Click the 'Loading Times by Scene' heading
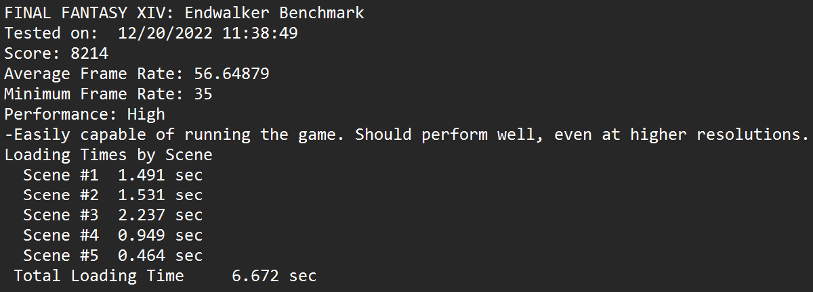Image resolution: width=813 pixels, height=292 pixels. click(x=108, y=155)
